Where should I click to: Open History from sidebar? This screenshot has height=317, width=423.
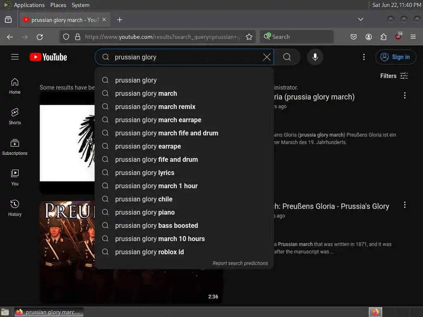coord(15,208)
